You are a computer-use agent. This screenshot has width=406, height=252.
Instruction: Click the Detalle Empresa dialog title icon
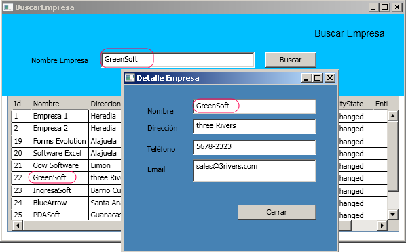(x=130, y=78)
